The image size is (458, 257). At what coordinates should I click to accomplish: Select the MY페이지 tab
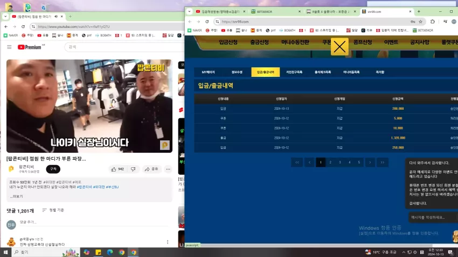coord(209,72)
